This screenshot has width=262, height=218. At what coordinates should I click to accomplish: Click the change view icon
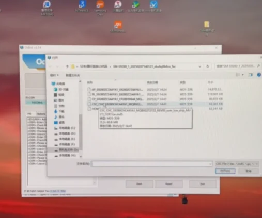coord(238,75)
